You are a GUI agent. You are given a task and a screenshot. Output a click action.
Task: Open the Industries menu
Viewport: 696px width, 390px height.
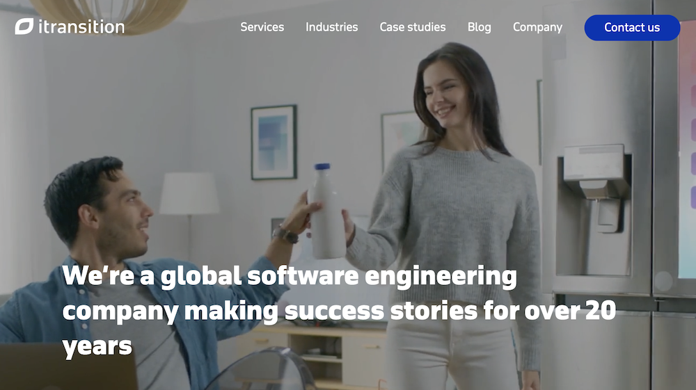(x=331, y=27)
